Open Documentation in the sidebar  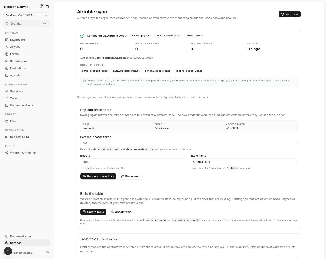point(27,236)
